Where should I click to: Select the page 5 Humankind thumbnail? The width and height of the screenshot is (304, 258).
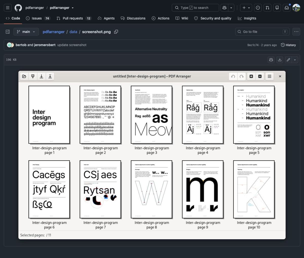point(254,115)
